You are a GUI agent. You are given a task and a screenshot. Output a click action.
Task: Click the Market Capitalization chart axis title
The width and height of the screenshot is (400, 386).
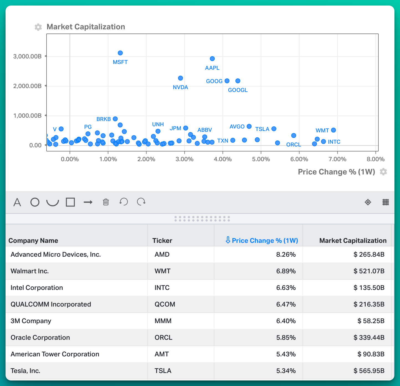[86, 27]
